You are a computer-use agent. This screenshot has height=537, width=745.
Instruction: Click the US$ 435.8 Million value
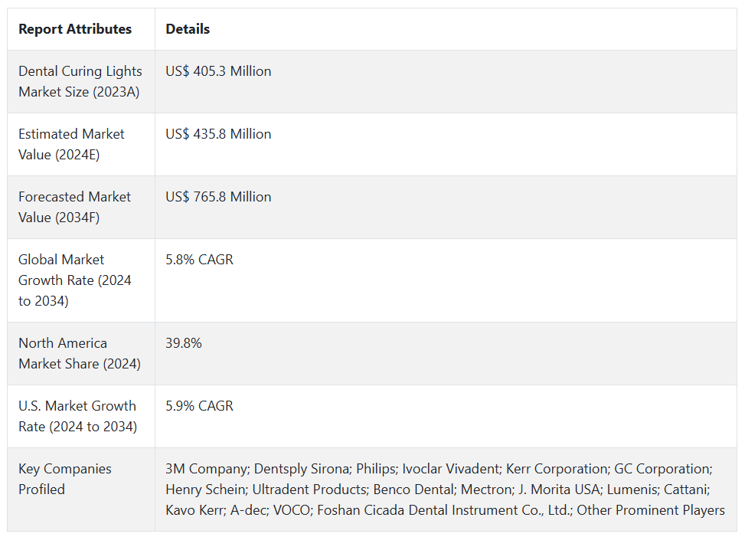[x=218, y=134]
